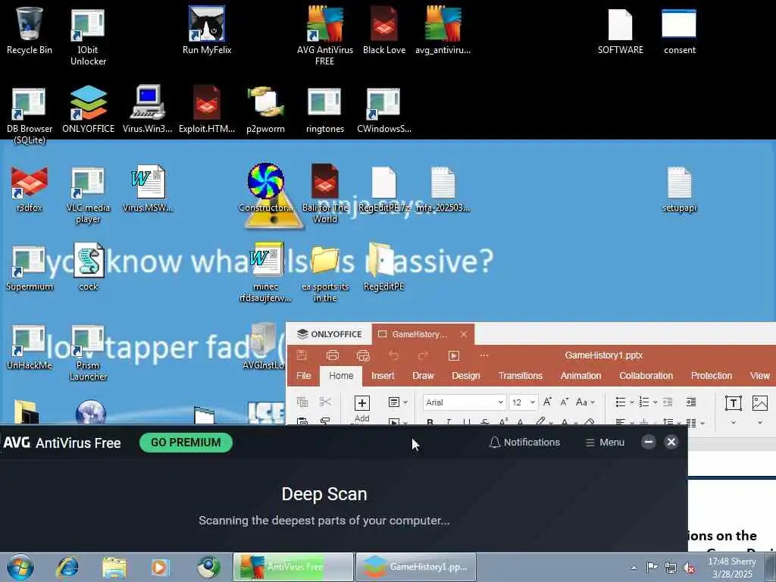The height and width of the screenshot is (582, 776).
Task: Expand the slide layout dropdown arrow
Action: pyautogui.click(x=405, y=402)
